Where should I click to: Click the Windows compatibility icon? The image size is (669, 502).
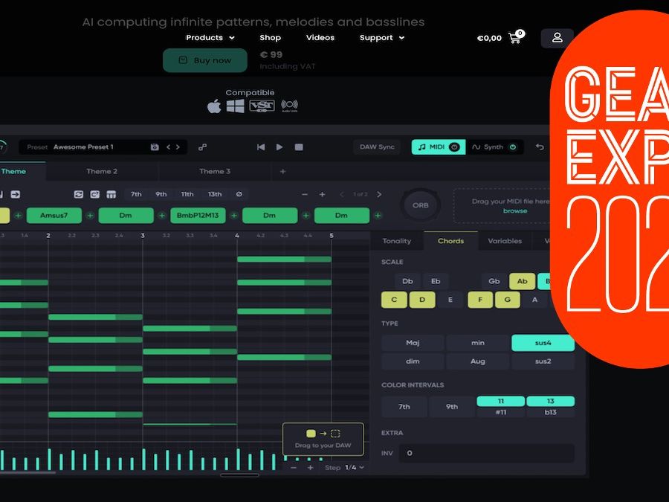(x=235, y=106)
